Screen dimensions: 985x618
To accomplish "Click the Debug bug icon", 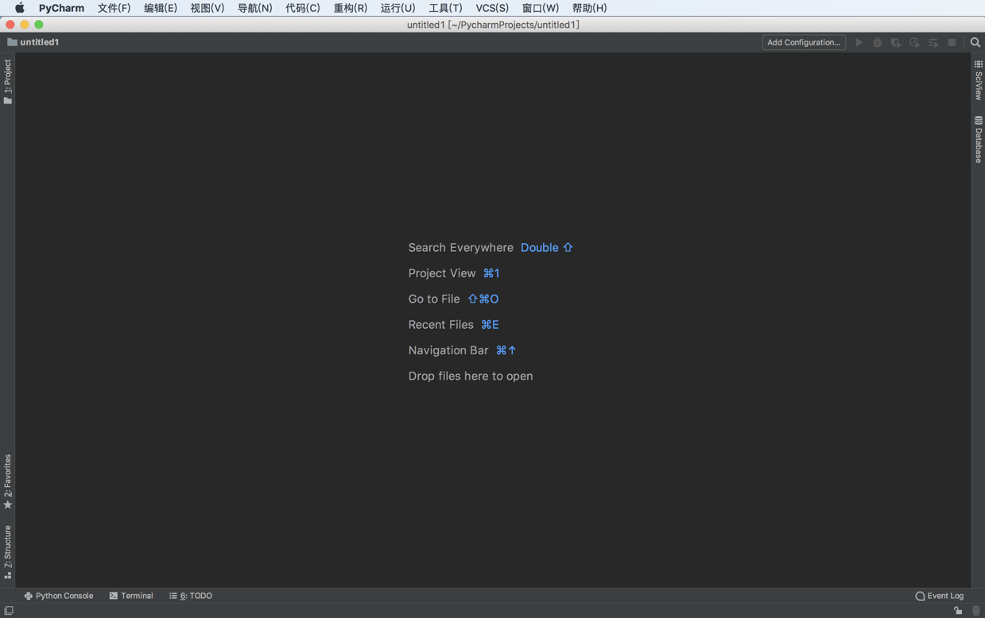I will coord(878,42).
